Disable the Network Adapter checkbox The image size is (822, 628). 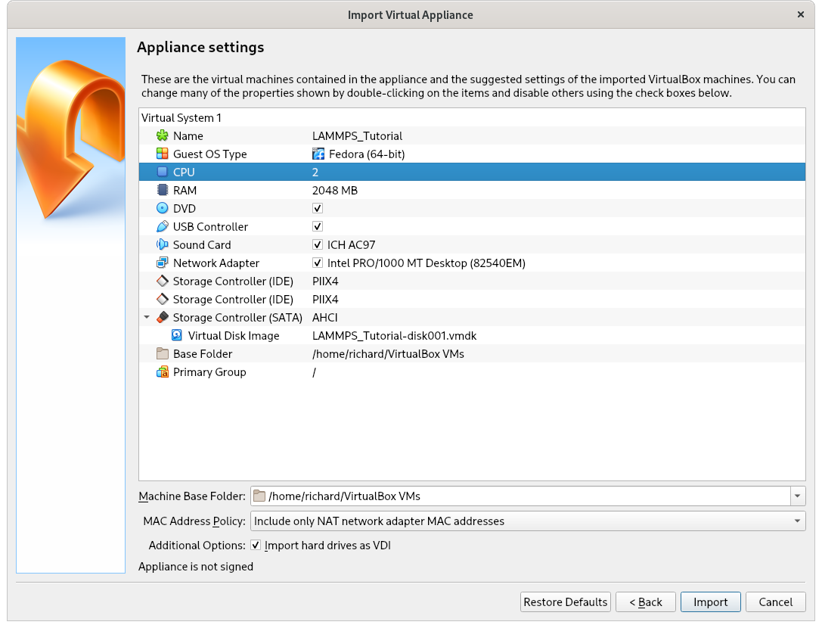pos(317,263)
